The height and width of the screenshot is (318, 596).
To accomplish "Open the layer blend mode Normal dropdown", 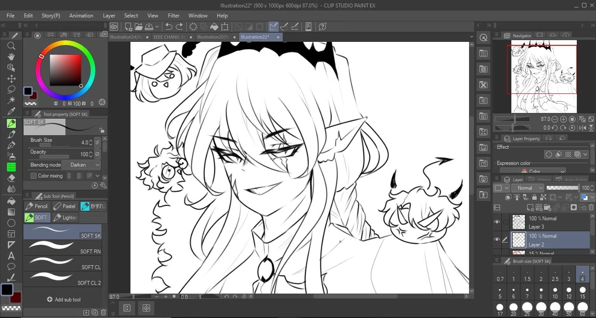I will tap(528, 188).
